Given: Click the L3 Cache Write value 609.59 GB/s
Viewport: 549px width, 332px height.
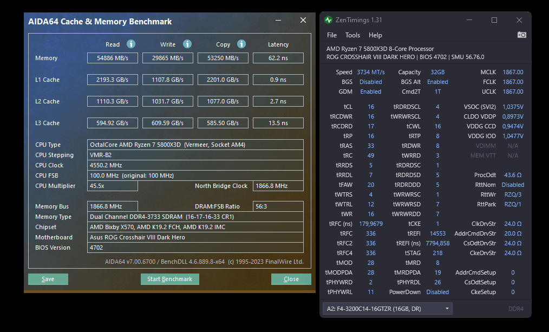Looking at the screenshot, I should pos(168,123).
